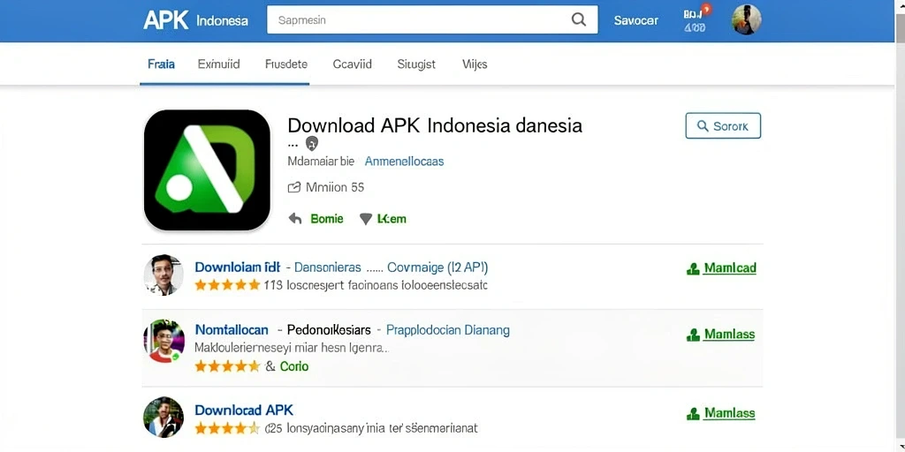905x452 pixels.
Task: Switch to the Fusdete tab
Action: pyautogui.click(x=286, y=64)
